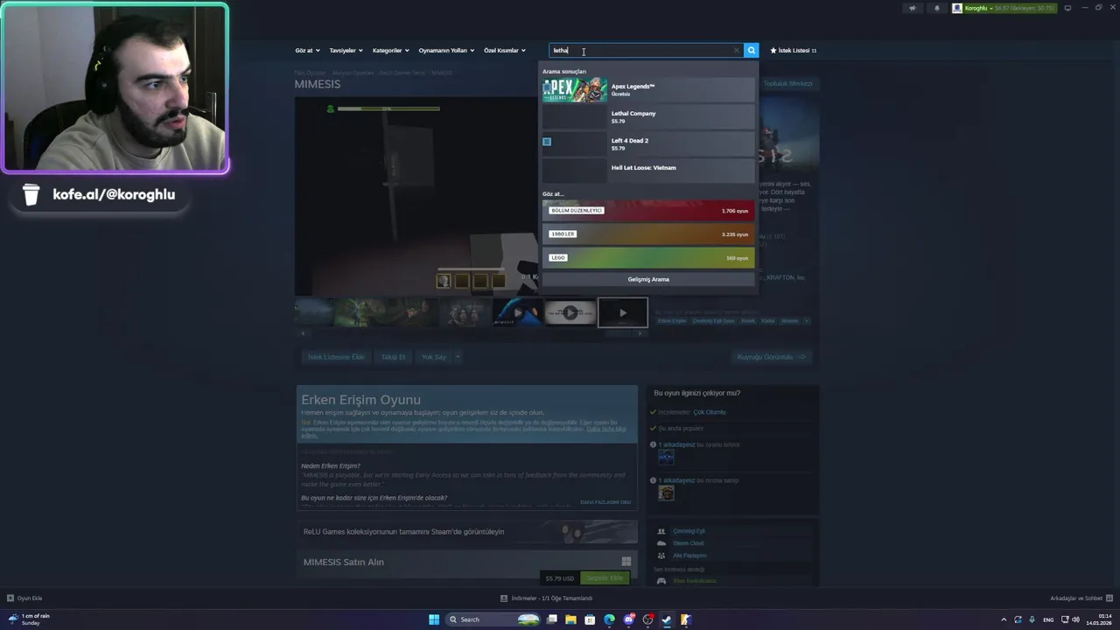
Task: Browse the BÖLÜM DÜZENLEYİCİ tag category
Action: 647,211
